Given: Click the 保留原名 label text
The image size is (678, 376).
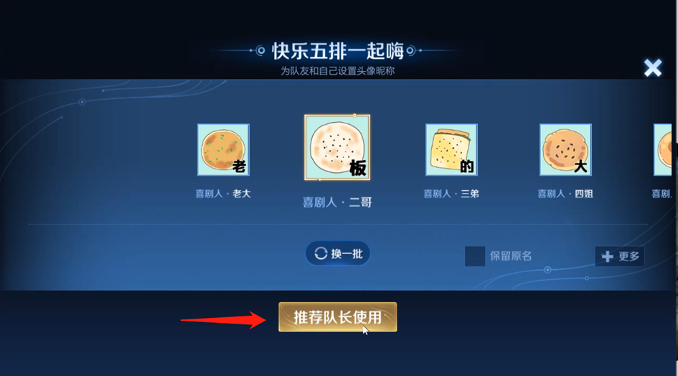Looking at the screenshot, I should click(511, 256).
